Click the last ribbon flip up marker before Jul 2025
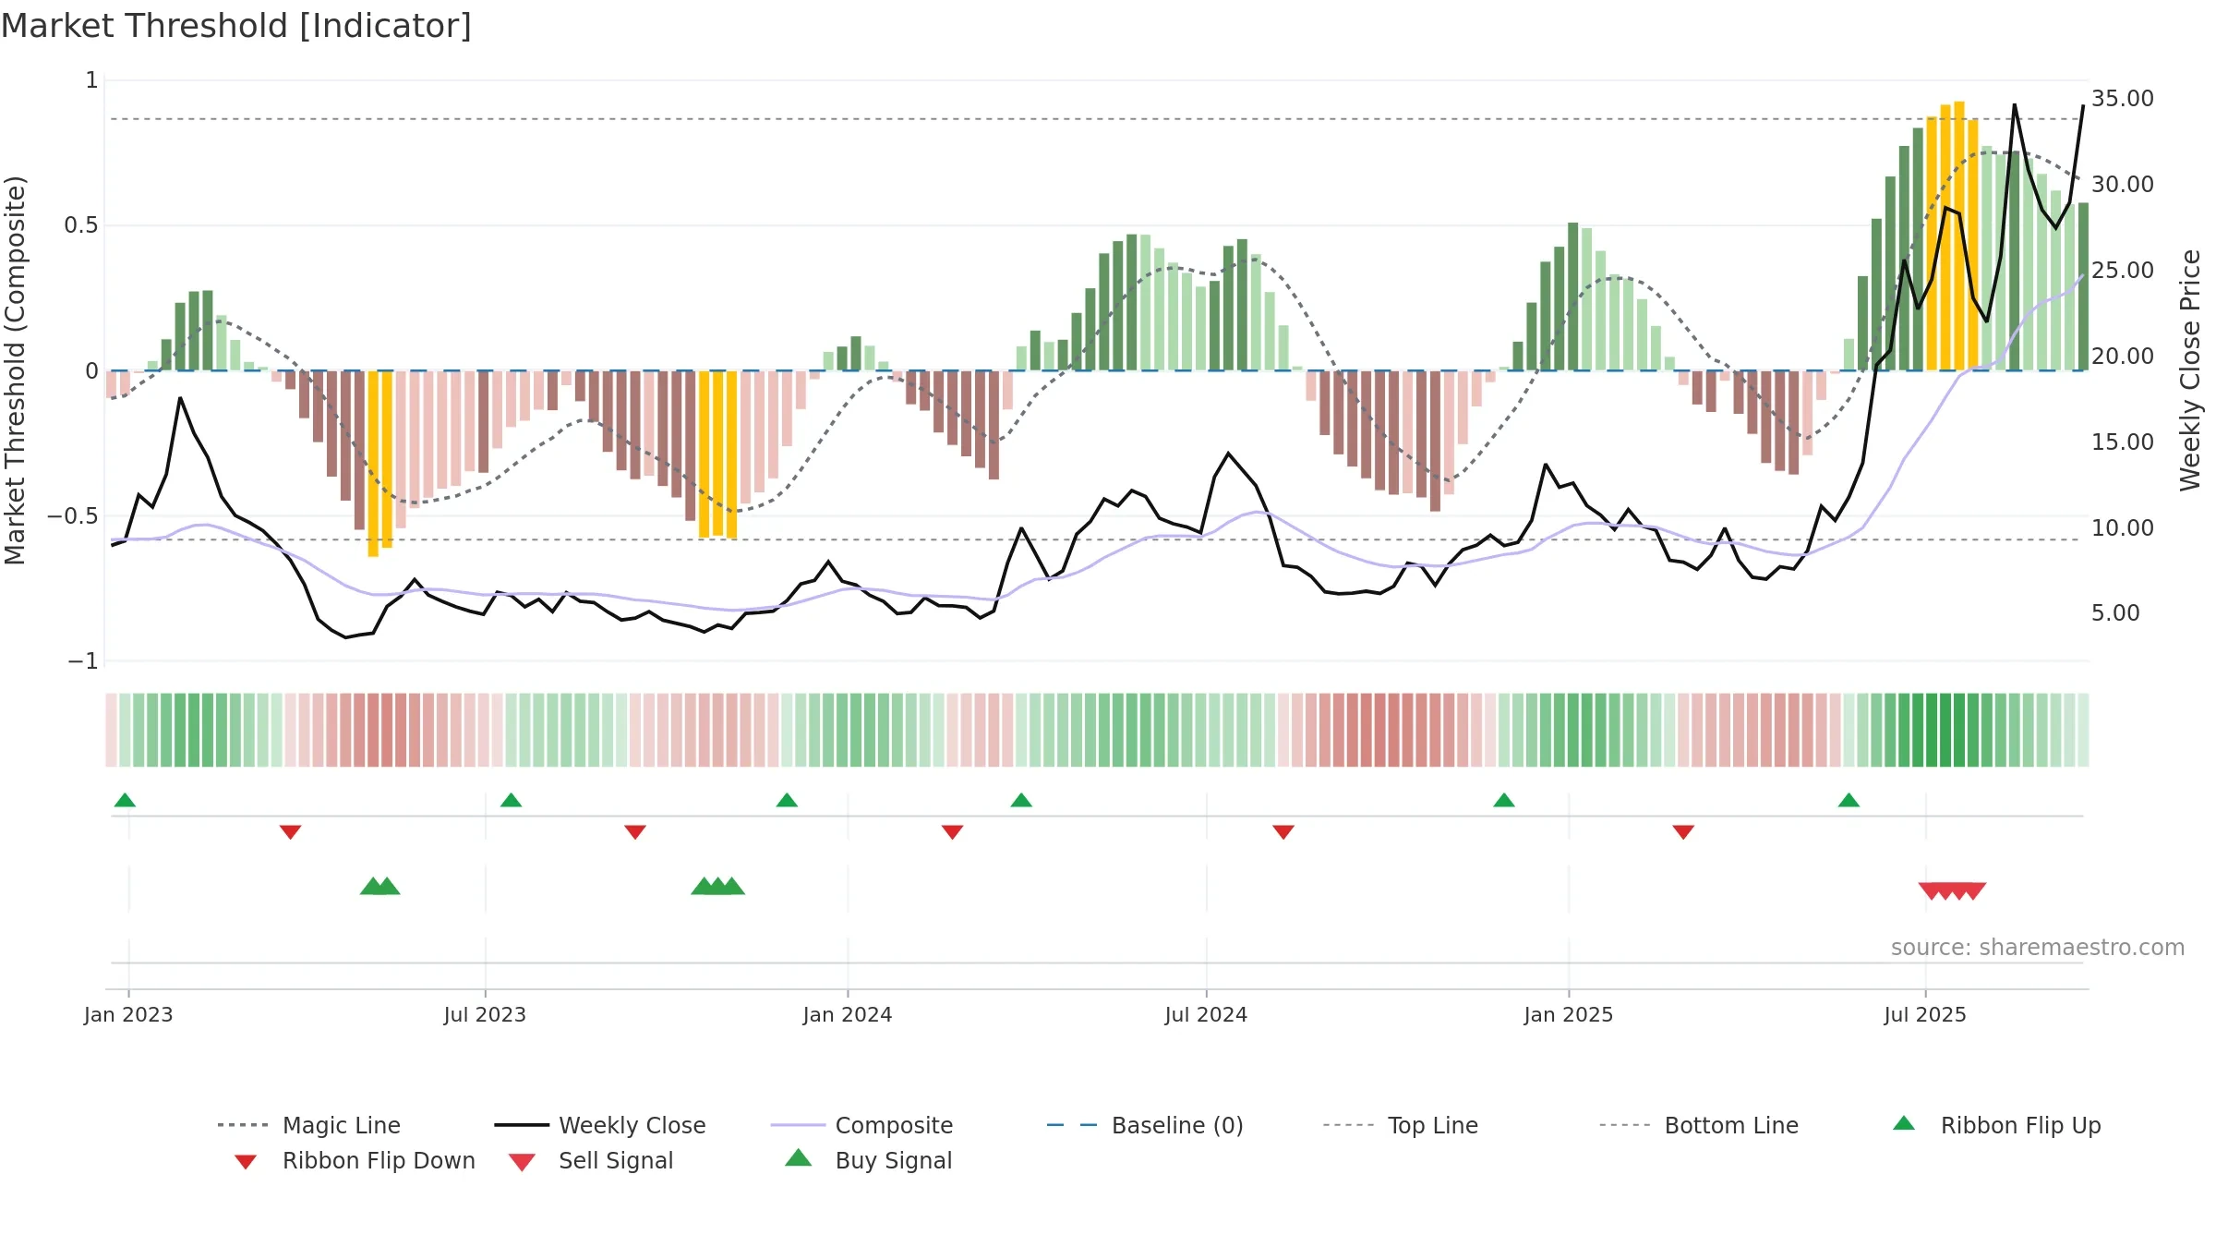 coord(1849,800)
